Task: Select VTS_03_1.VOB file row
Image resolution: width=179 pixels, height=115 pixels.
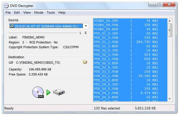Action: [130, 76]
